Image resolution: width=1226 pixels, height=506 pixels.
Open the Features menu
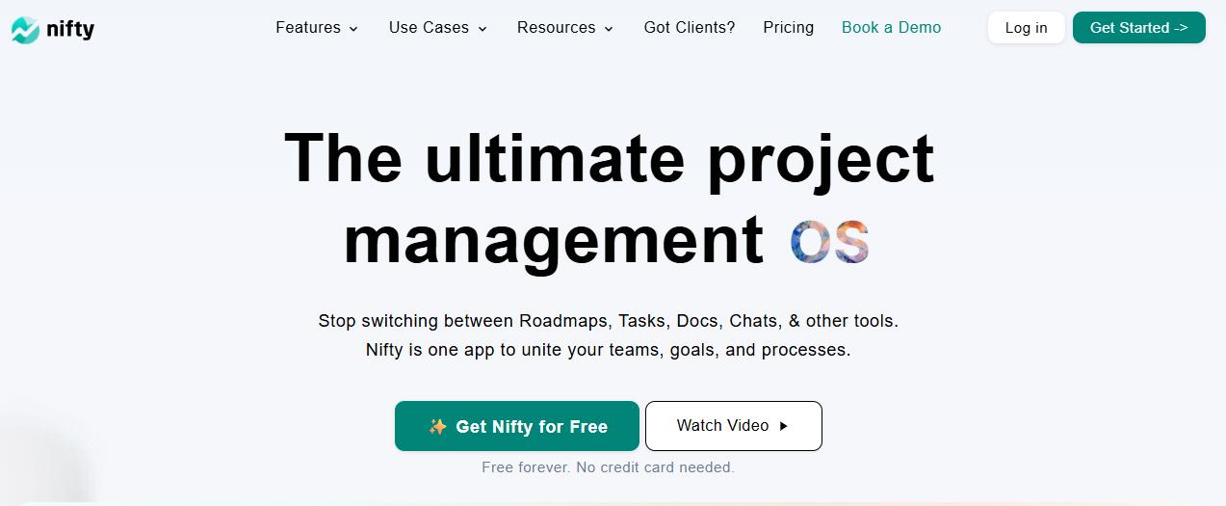coord(317,28)
